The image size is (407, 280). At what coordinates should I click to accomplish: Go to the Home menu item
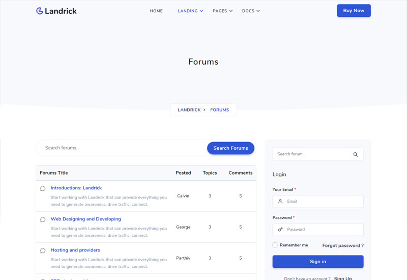click(156, 11)
